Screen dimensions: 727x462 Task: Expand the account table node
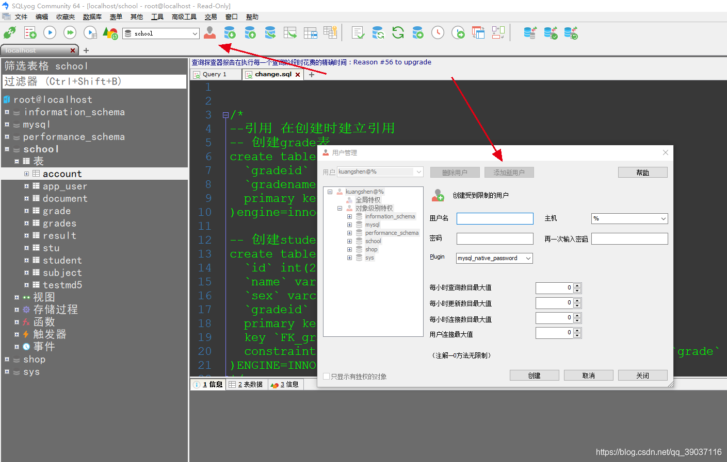[x=26, y=174]
